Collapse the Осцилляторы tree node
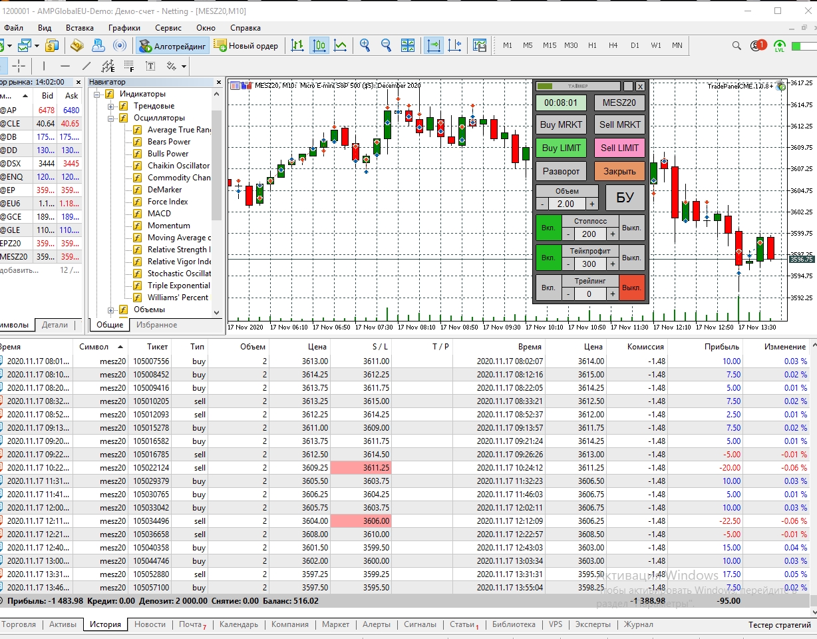The height and width of the screenshot is (639, 817). pos(110,118)
